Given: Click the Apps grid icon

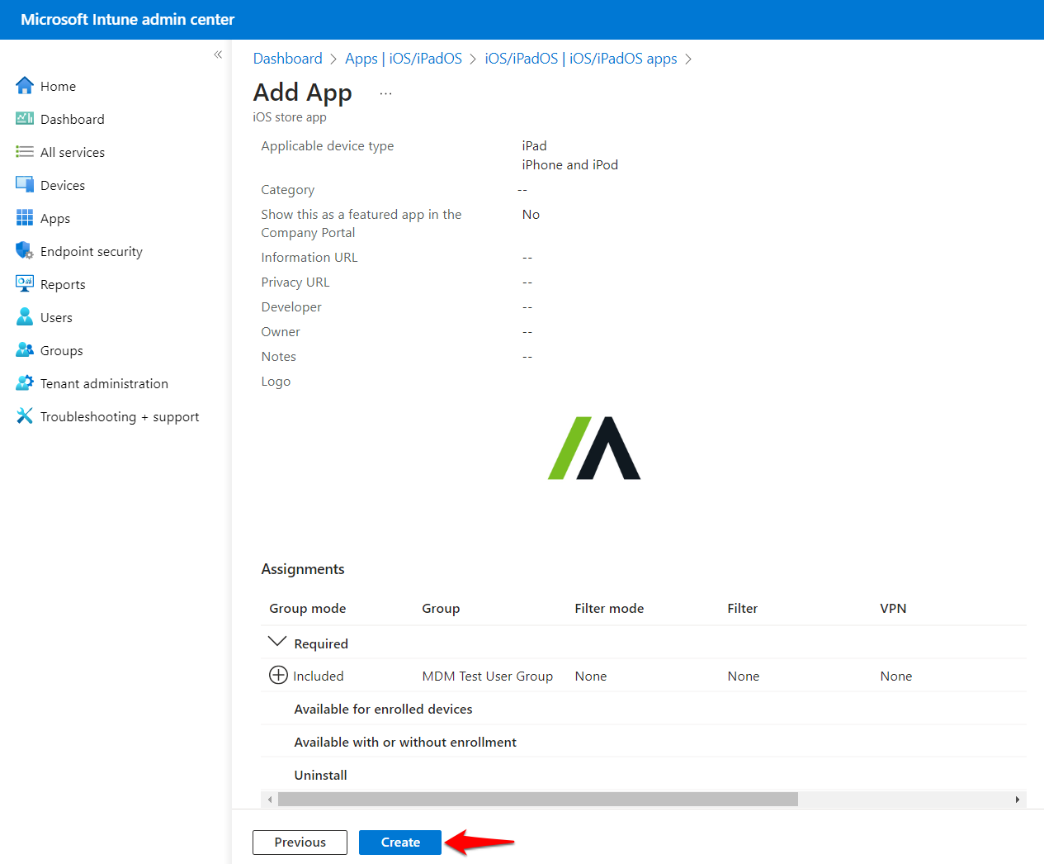Looking at the screenshot, I should pyautogui.click(x=25, y=218).
